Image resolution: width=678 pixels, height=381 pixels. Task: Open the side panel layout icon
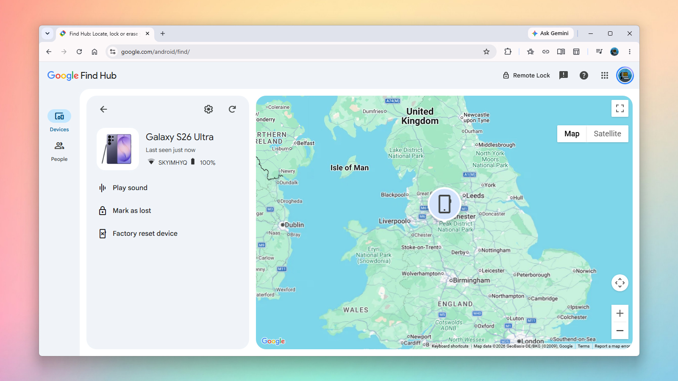(576, 52)
